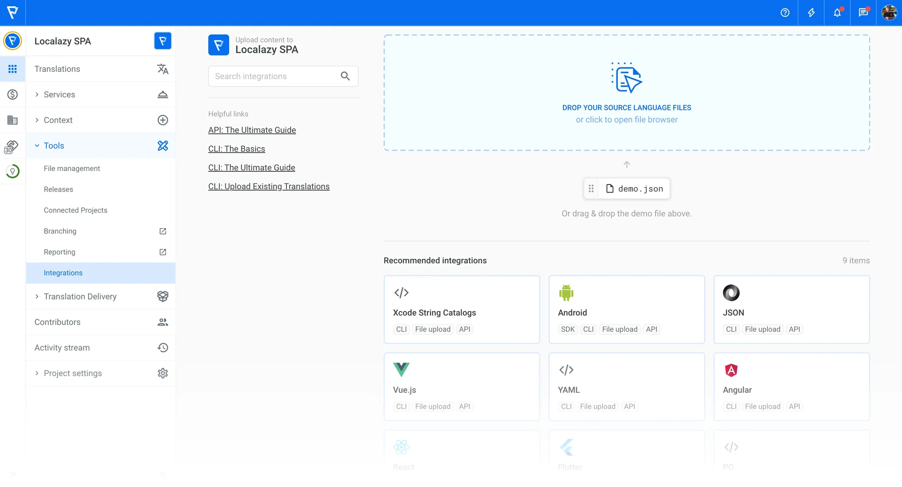Screen dimensions: 902x487
Task: Expand the Context section
Action: click(58, 120)
